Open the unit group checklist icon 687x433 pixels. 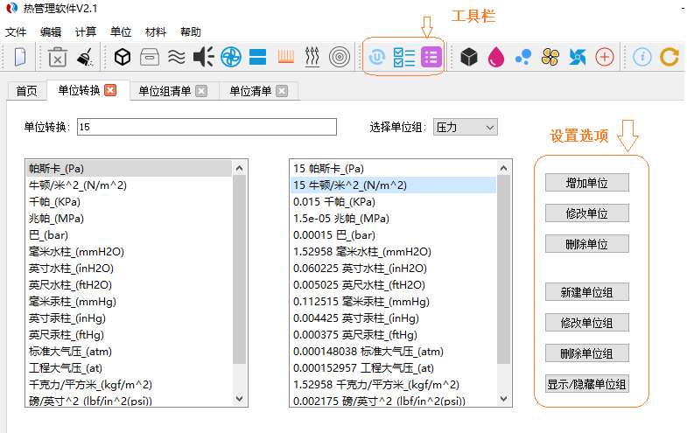(404, 57)
